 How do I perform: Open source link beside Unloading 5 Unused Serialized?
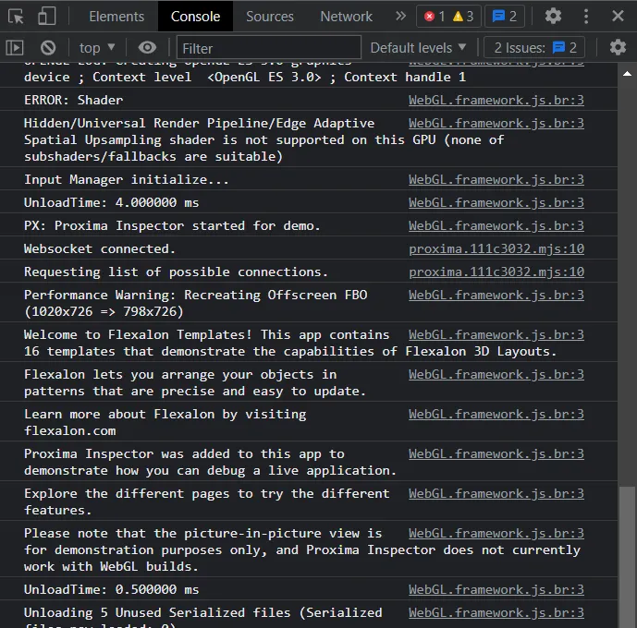(x=496, y=612)
